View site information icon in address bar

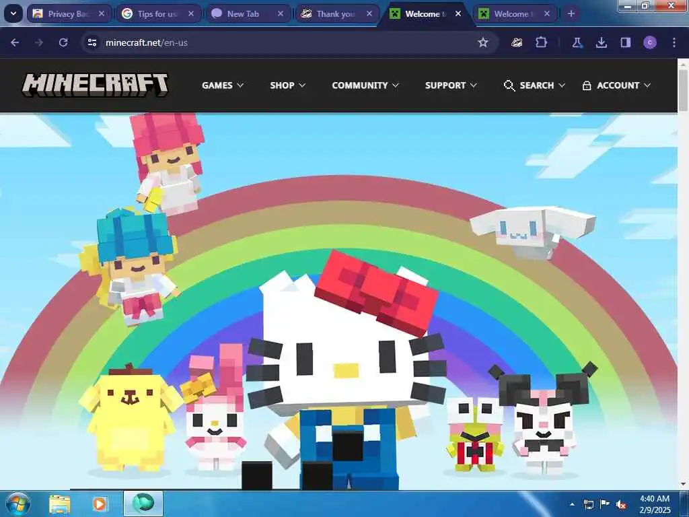coord(92,42)
